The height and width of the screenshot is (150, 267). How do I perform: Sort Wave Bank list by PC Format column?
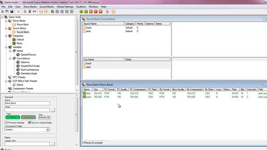click(x=109, y=89)
